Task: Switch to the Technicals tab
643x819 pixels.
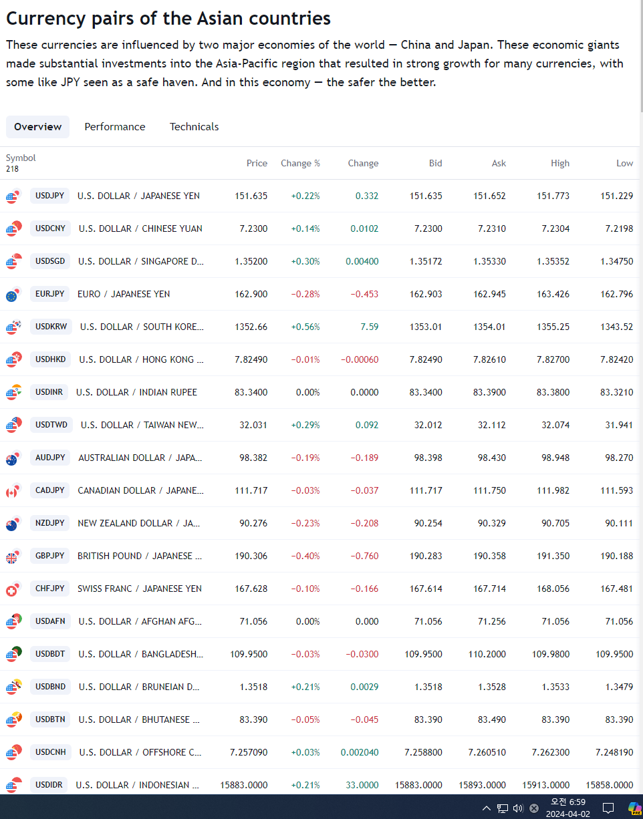Action: coord(194,127)
